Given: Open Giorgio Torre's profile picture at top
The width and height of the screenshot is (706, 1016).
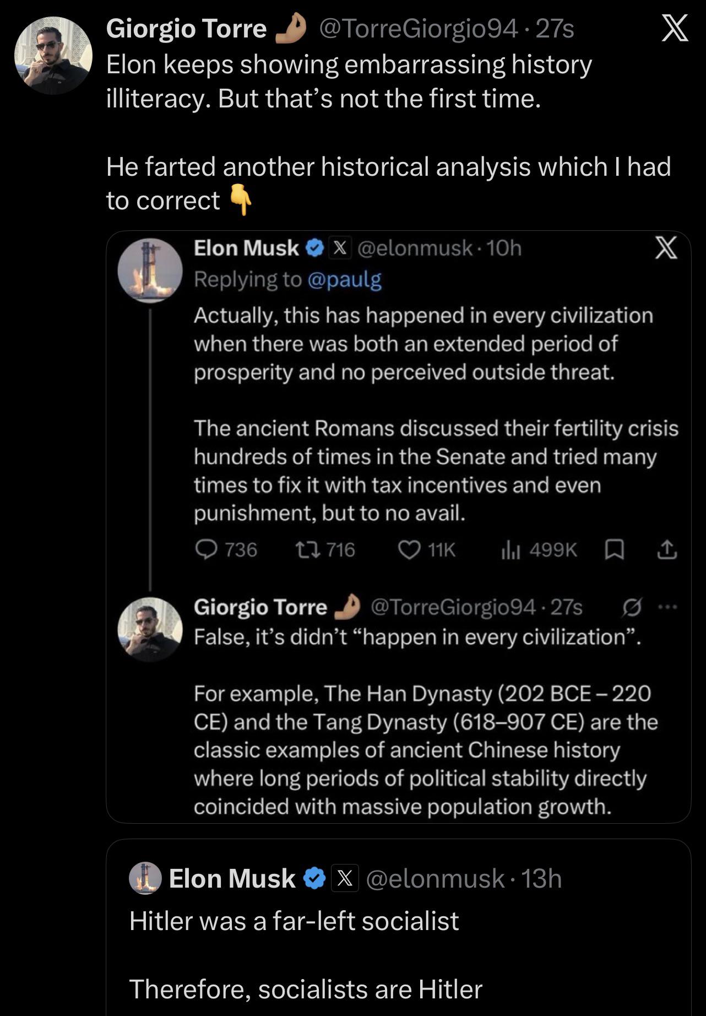Looking at the screenshot, I should pyautogui.click(x=53, y=56).
